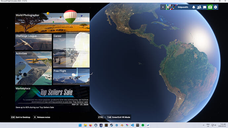Start Free Flight from its tile
Image resolution: width=228 pixels, height=128 pixels.
tap(71, 77)
